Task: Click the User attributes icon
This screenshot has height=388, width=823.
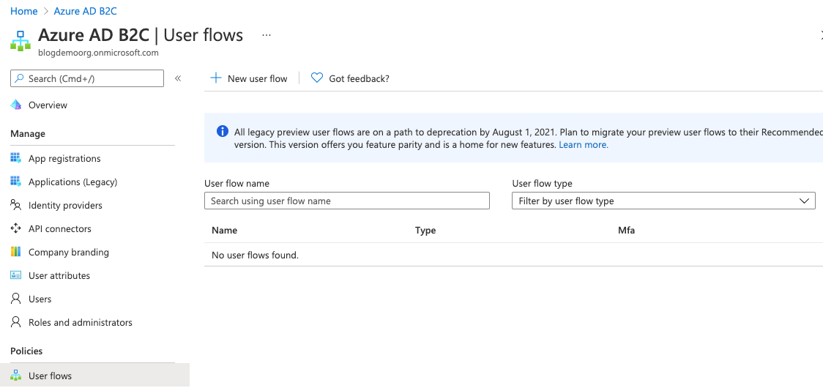Action: [16, 275]
